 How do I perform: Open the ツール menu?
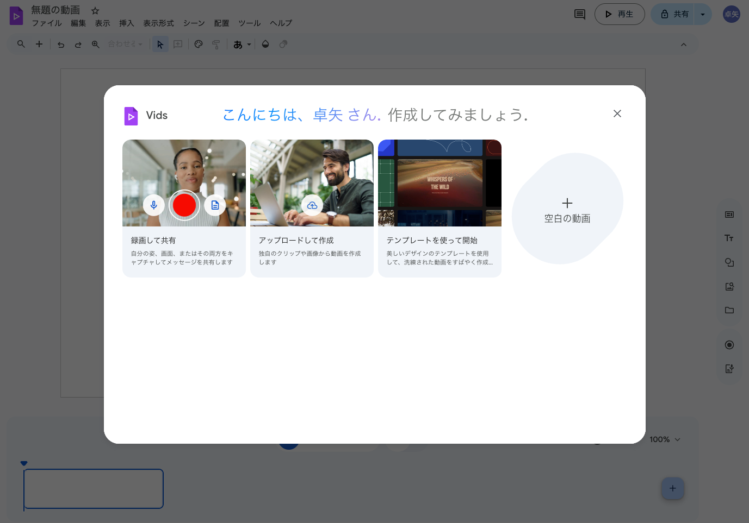point(249,23)
